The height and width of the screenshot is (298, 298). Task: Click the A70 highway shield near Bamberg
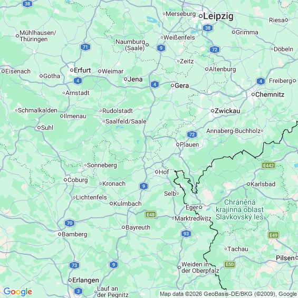pyautogui.click(x=70, y=223)
